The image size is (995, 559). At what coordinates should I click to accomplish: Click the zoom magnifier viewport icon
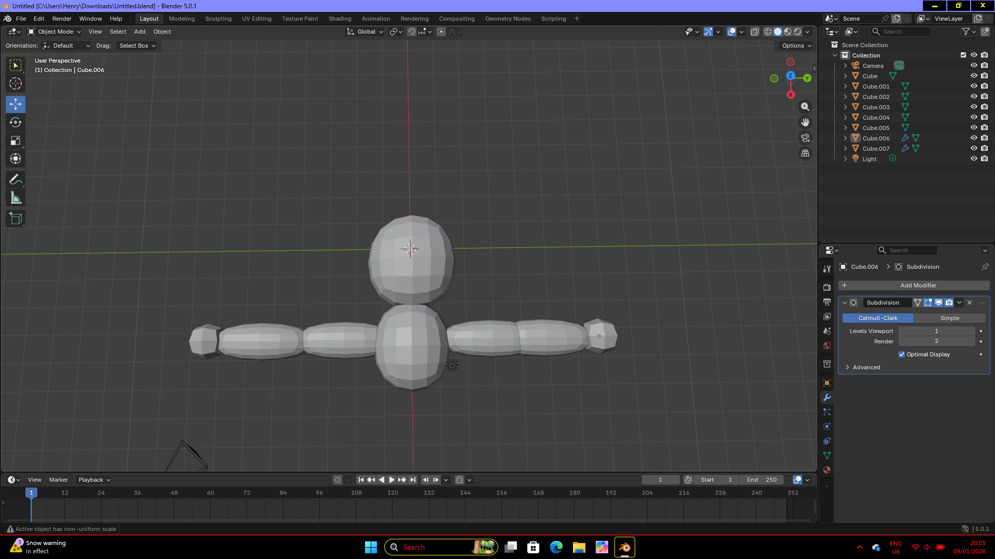point(805,107)
